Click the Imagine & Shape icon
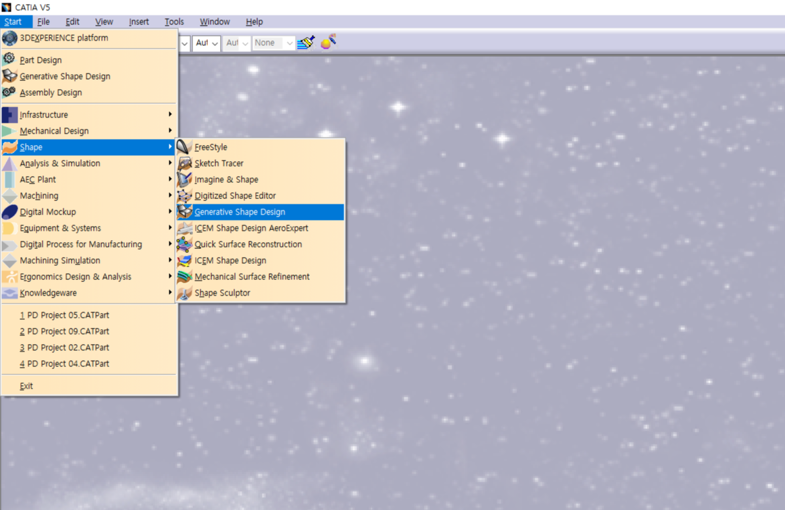The width and height of the screenshot is (785, 510). tap(185, 179)
